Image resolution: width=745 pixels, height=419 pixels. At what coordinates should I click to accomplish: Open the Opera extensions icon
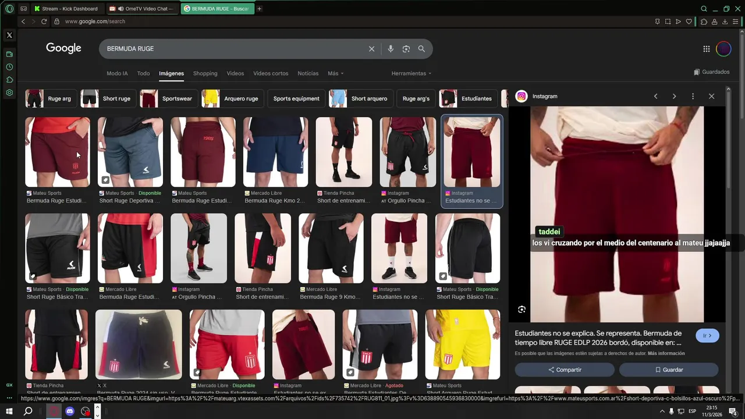coord(704,22)
